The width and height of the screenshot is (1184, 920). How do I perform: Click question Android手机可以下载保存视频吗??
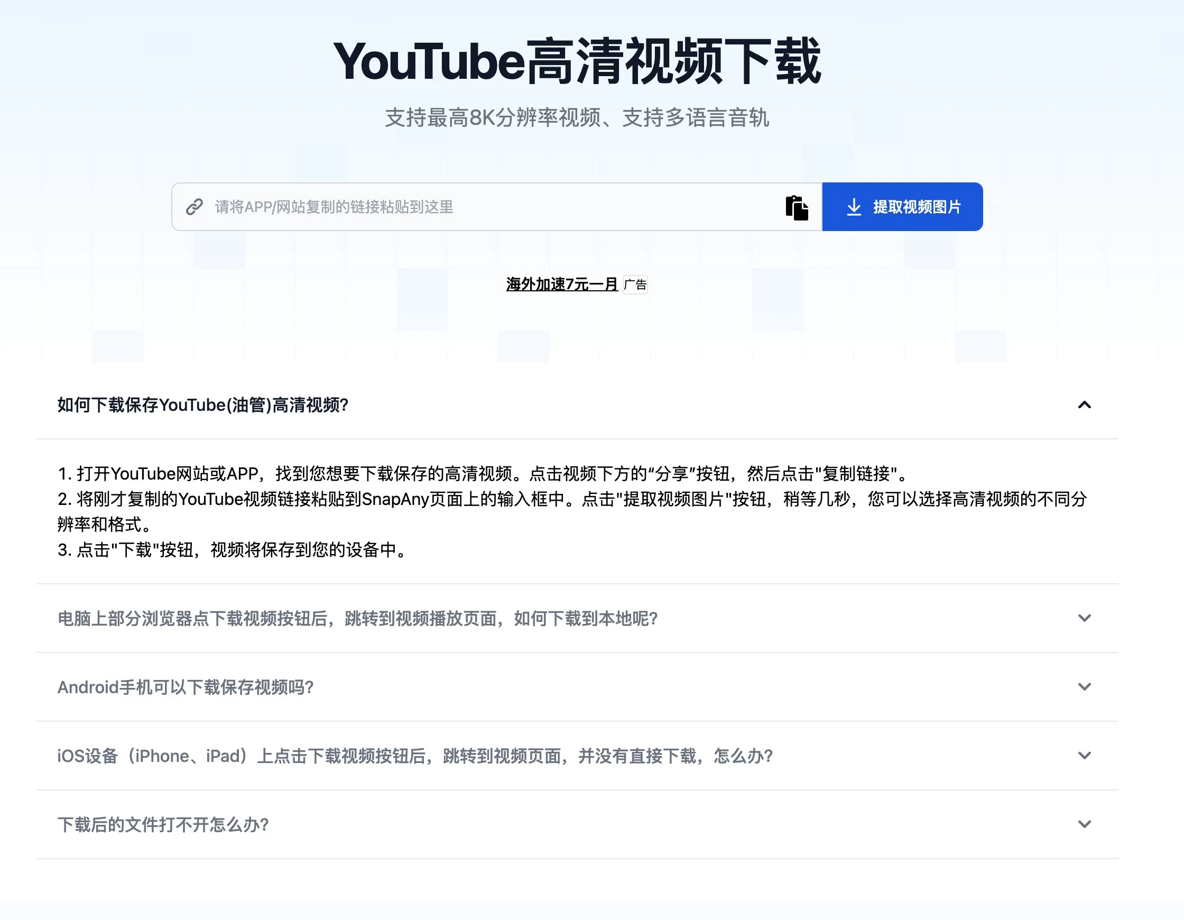(186, 687)
